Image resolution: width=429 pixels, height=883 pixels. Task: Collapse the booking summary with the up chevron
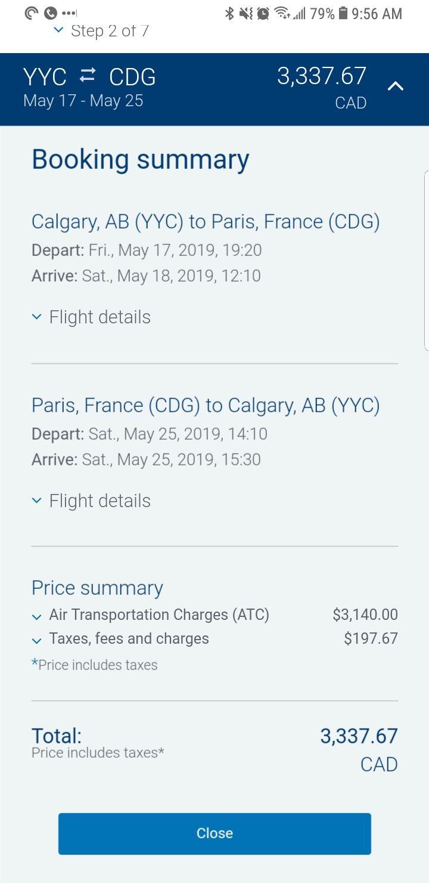pyautogui.click(x=396, y=87)
